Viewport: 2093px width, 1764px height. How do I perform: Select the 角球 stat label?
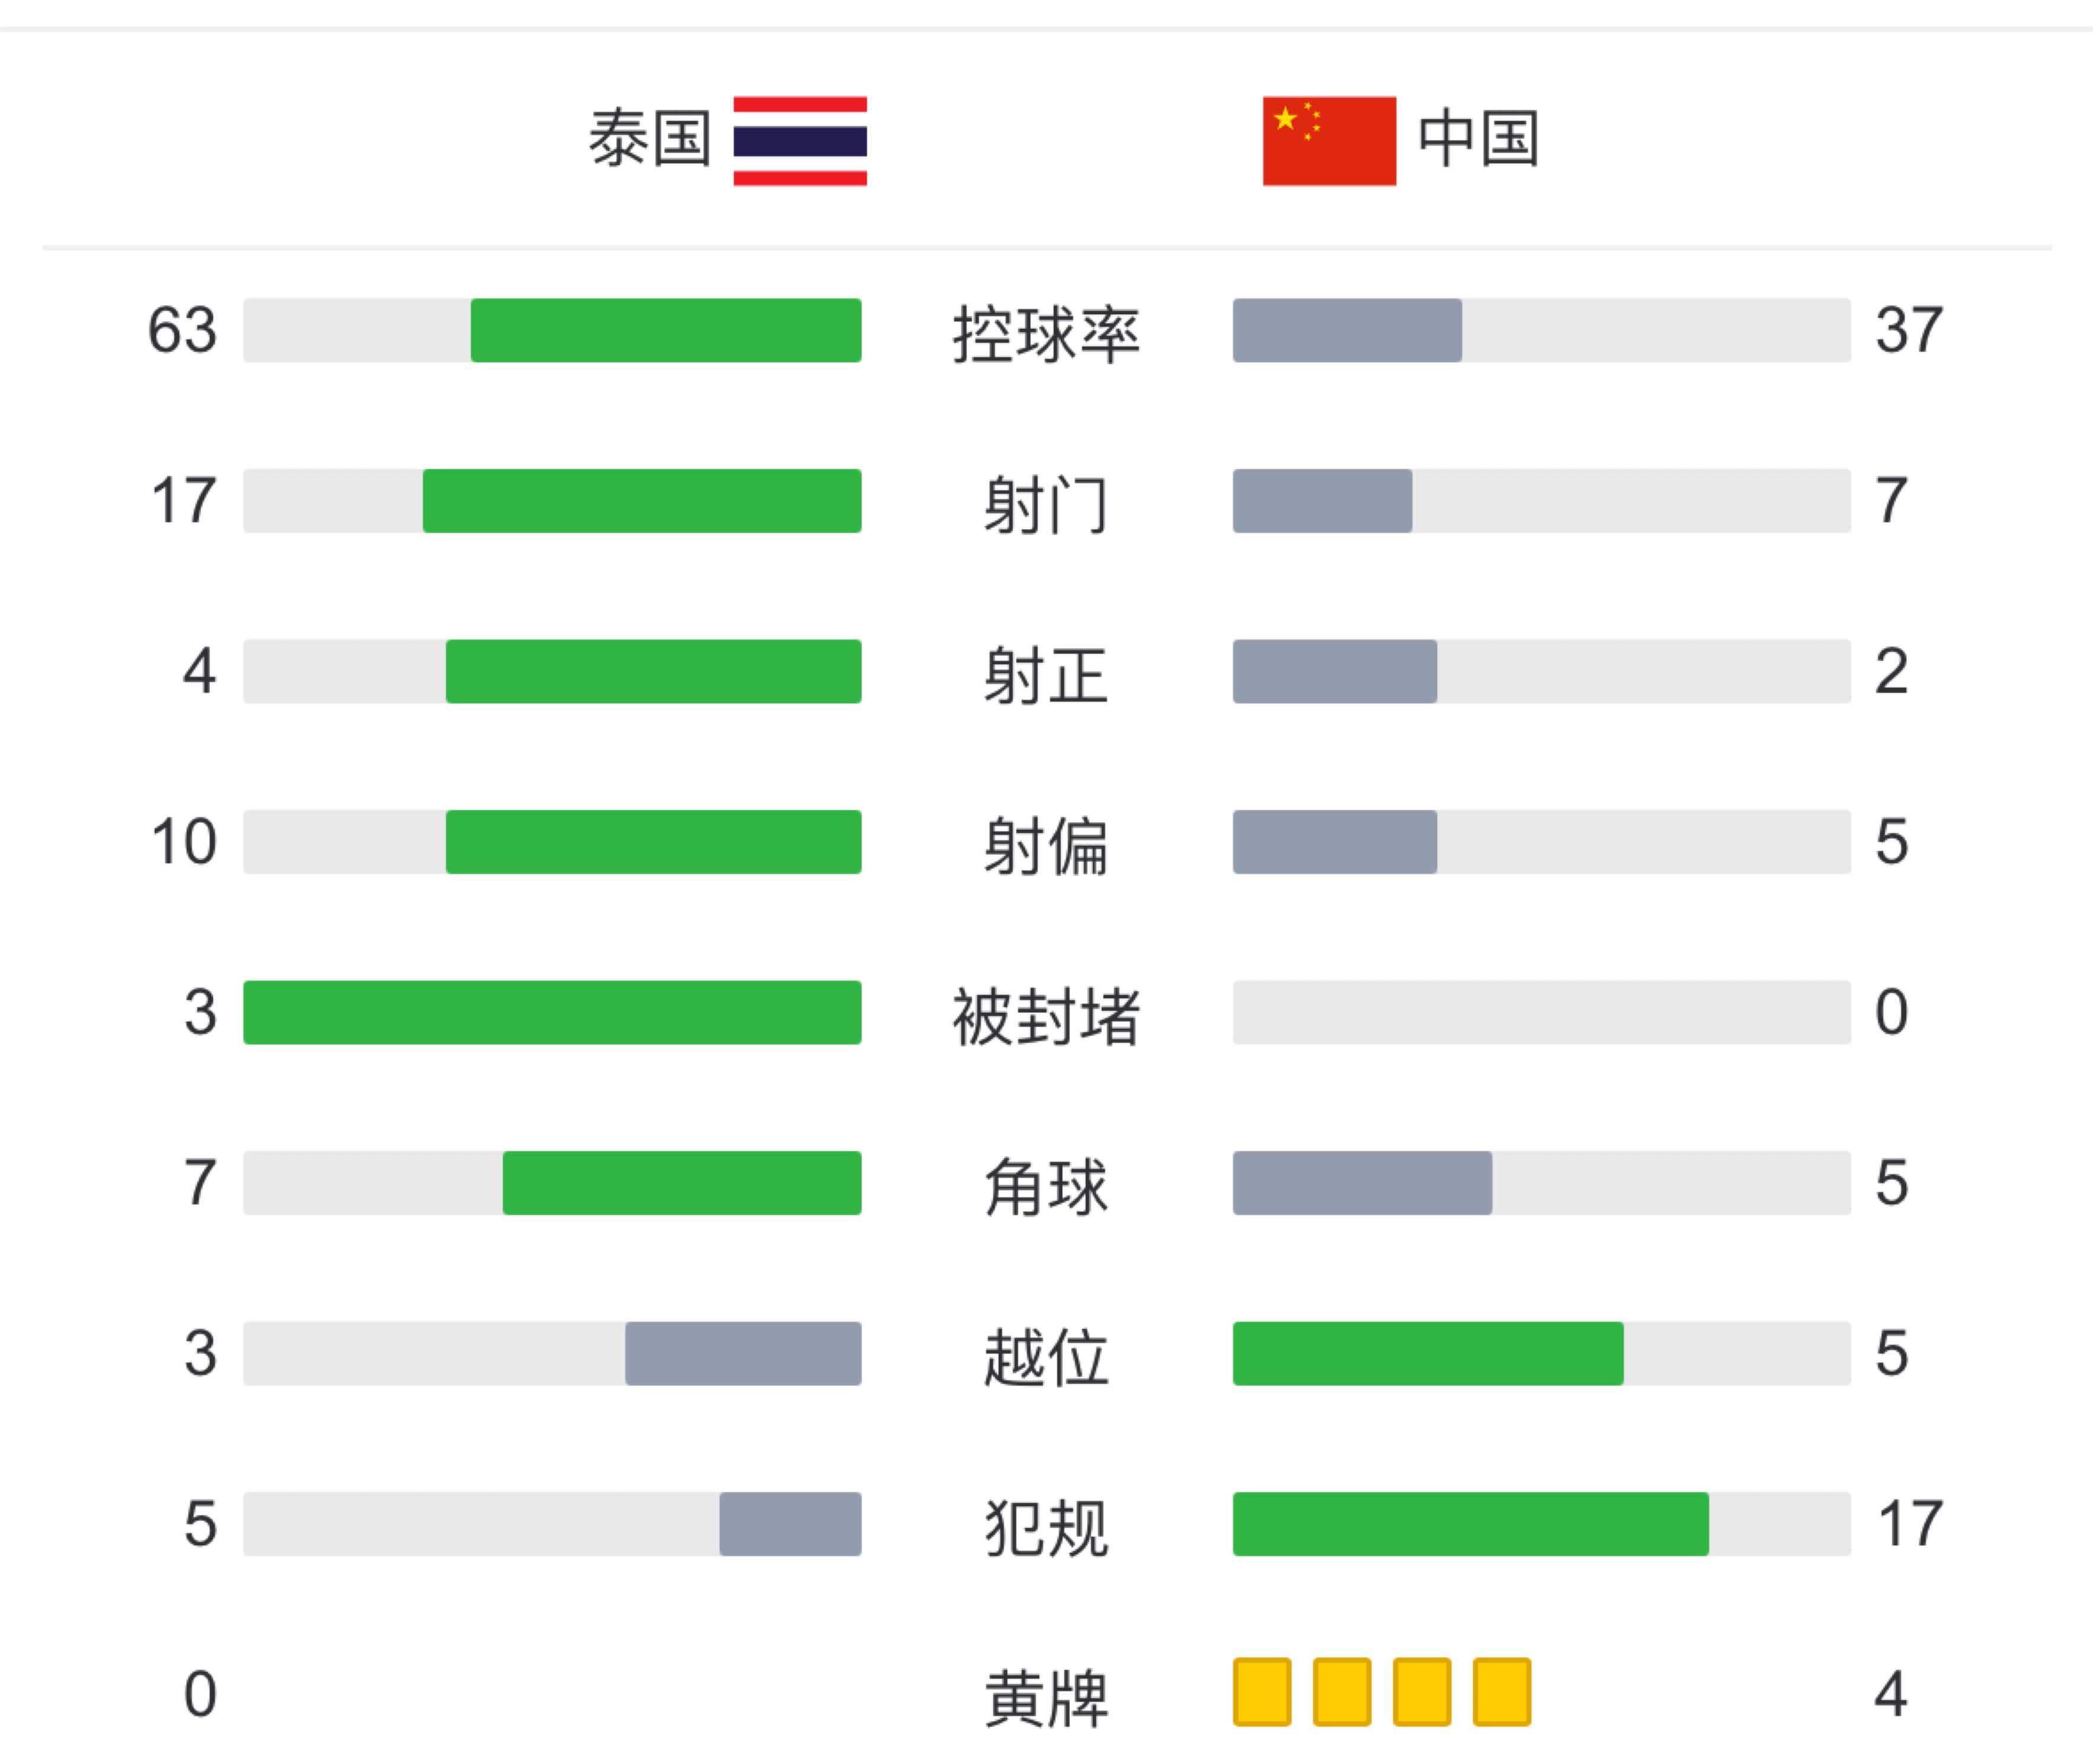1046,1186
